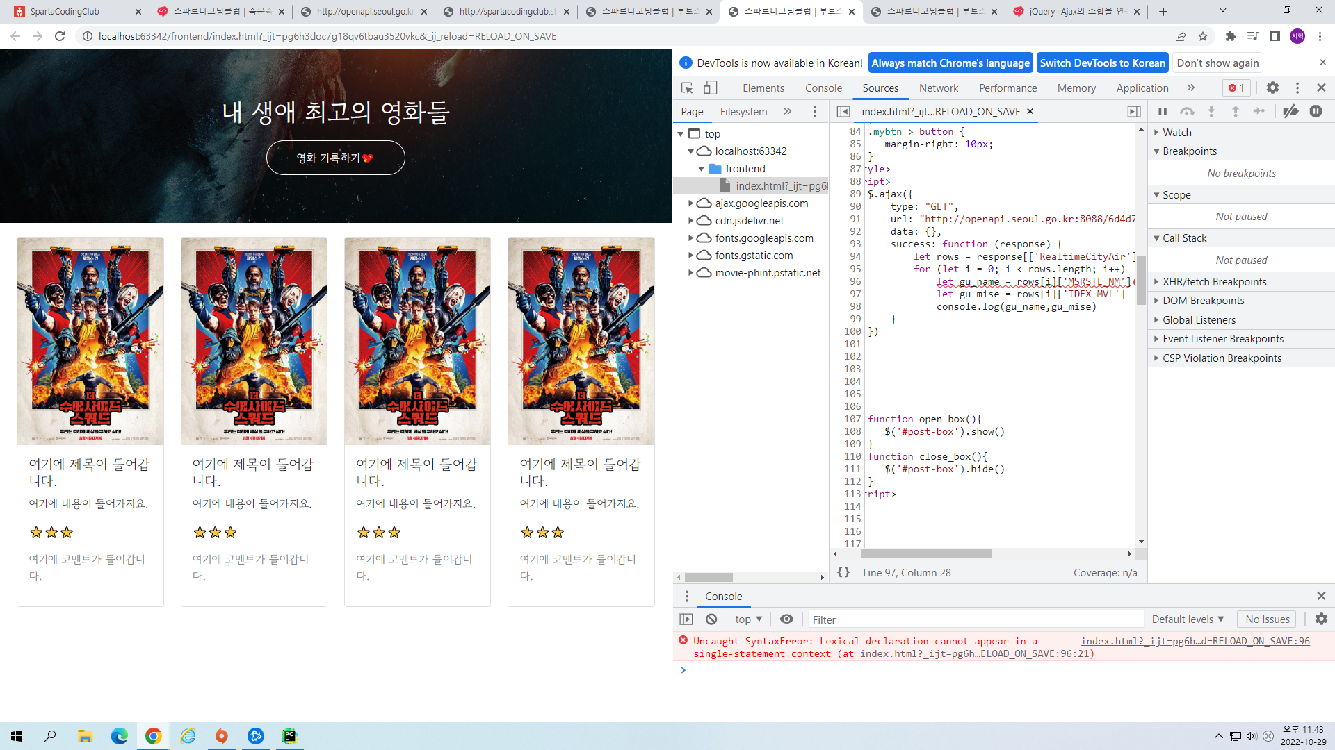This screenshot has height=750, width=1335.
Task: Switch to the Application tab
Action: 1142,87
